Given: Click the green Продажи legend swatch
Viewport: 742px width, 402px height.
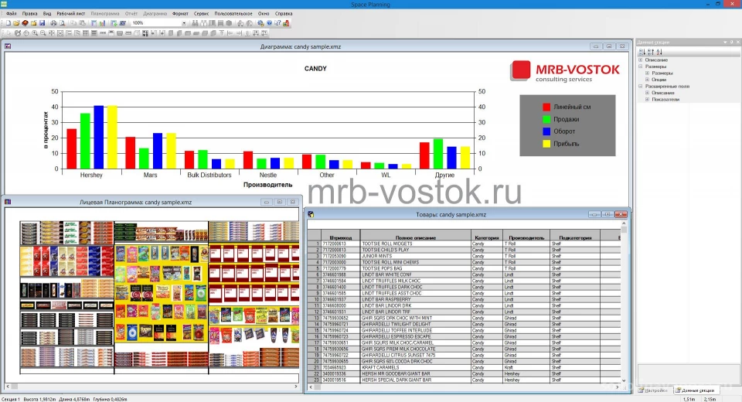Looking at the screenshot, I should point(546,119).
